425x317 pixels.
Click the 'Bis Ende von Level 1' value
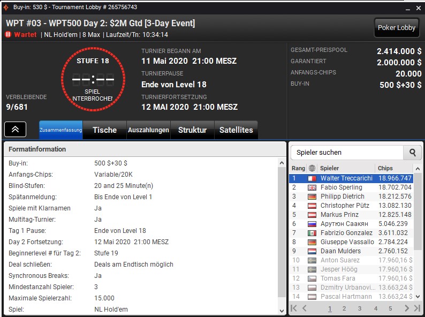coord(123,197)
